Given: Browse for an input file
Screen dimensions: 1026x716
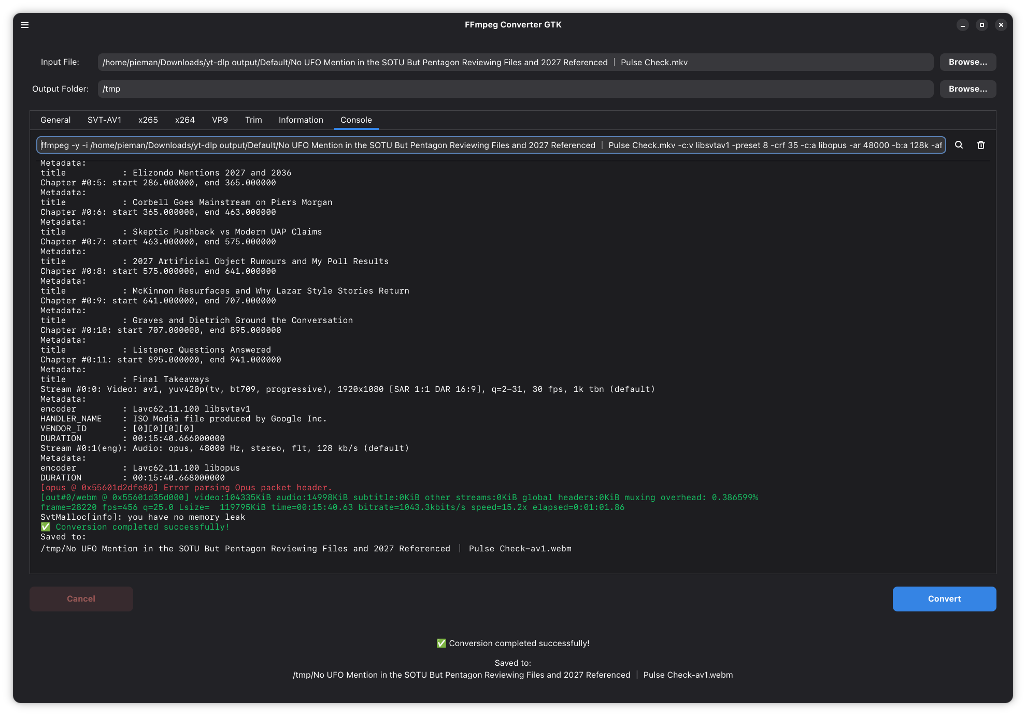Looking at the screenshot, I should click(x=967, y=62).
